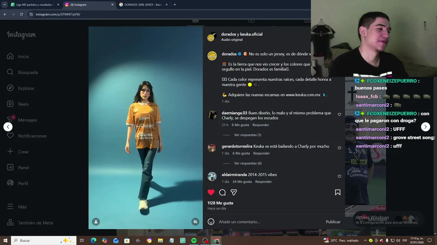Close the Liga MX partidos tab
Viewport: 437px width, 245px height.
pyautogui.click(x=58, y=5)
